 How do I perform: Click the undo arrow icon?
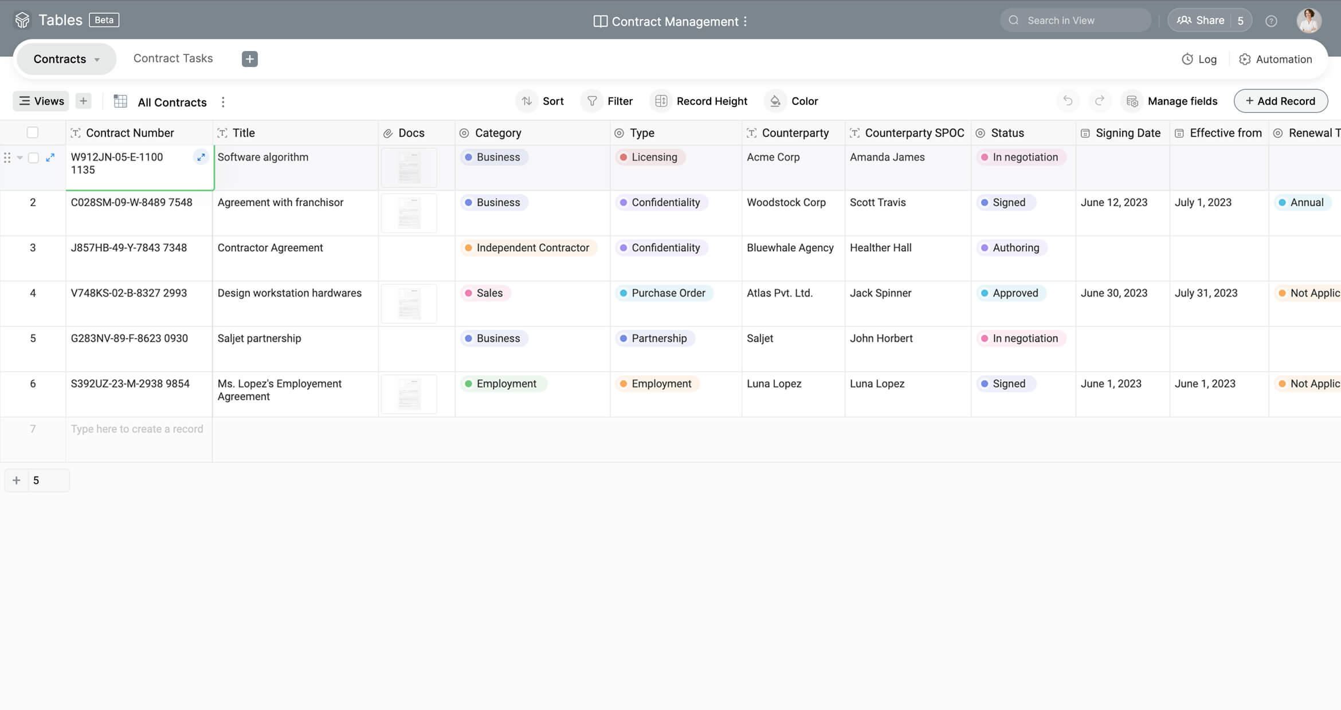tap(1067, 101)
